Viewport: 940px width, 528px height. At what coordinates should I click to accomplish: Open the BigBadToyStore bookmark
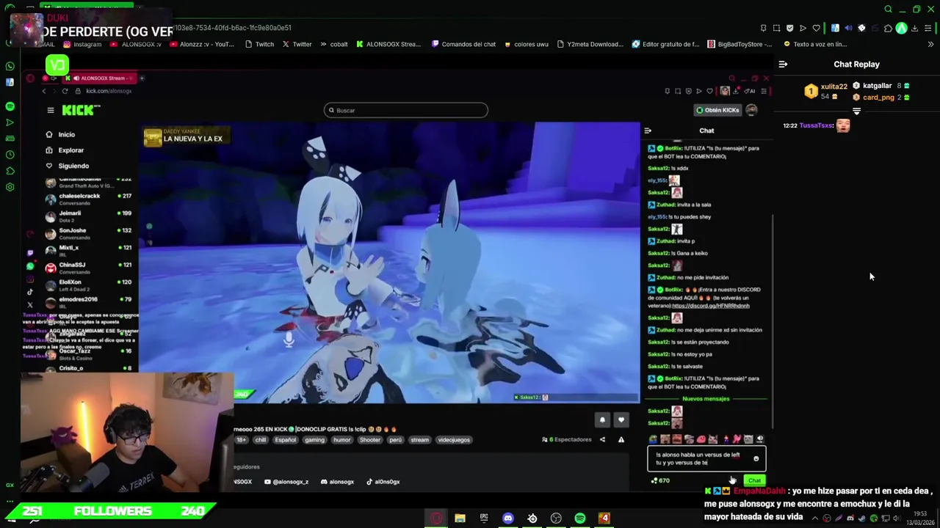(x=740, y=44)
